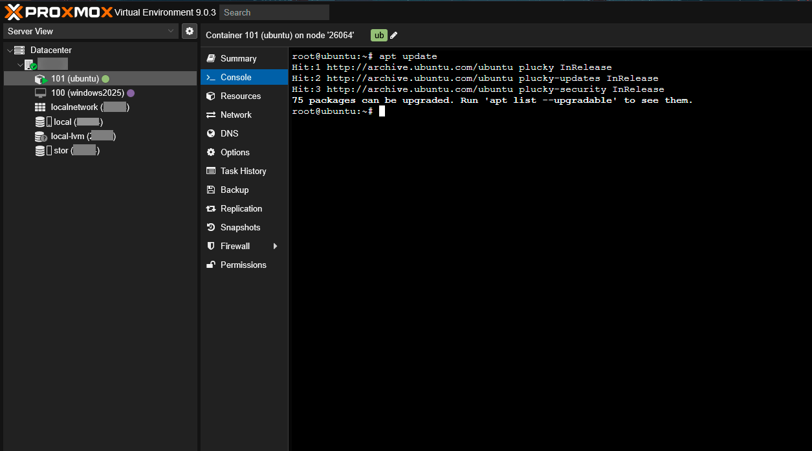The height and width of the screenshot is (451, 812).
Task: Click the Summary book icon
Action: (211, 58)
